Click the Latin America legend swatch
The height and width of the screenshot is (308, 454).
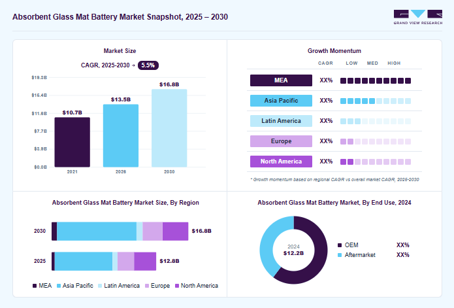click(100, 286)
